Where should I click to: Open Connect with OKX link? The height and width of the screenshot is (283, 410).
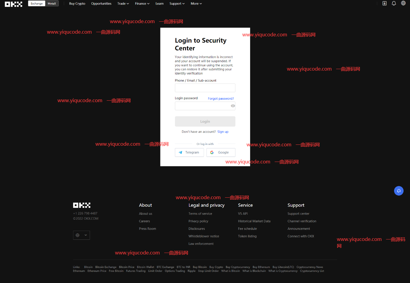301,236
